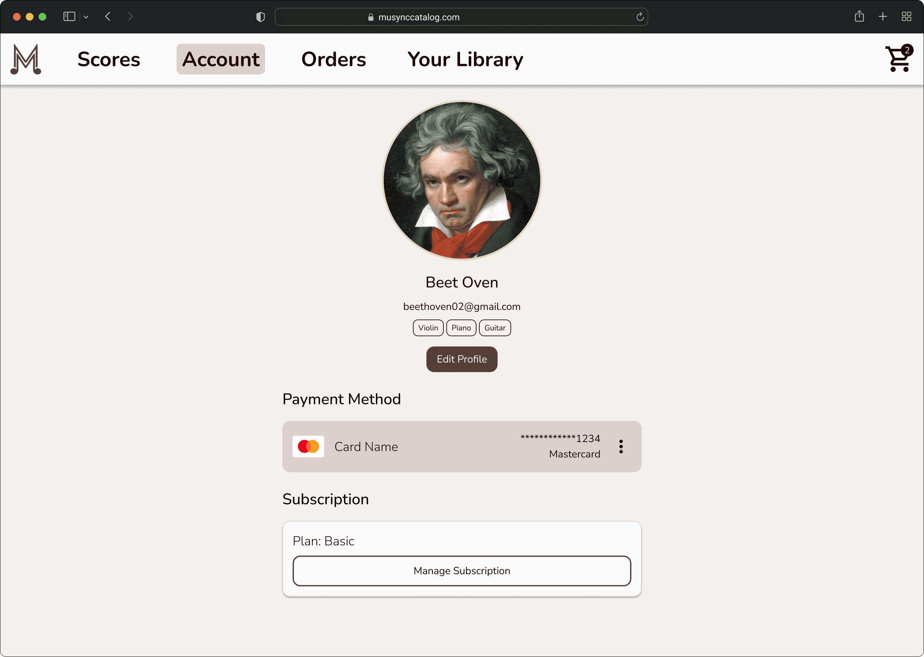The width and height of the screenshot is (924, 657).
Task: Click the Beet Oven name
Action: (x=462, y=282)
